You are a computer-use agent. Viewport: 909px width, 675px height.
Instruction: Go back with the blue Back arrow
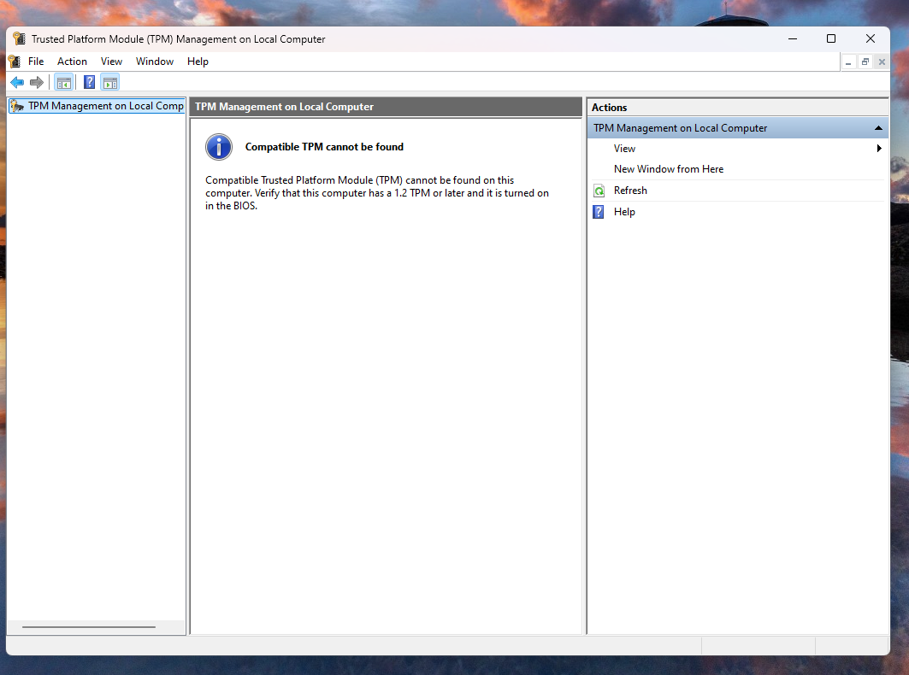coord(17,82)
